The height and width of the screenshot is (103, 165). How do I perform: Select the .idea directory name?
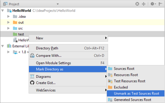point(22,17)
